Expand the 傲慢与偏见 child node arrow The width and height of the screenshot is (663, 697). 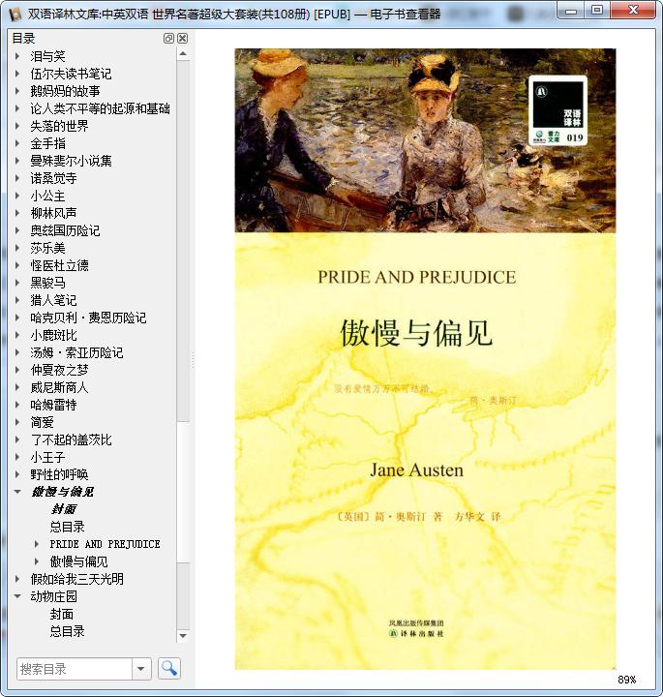37,561
